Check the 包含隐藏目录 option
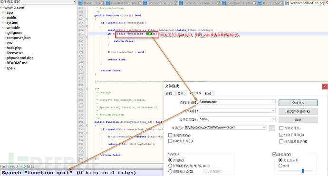 (x=281, y=141)
